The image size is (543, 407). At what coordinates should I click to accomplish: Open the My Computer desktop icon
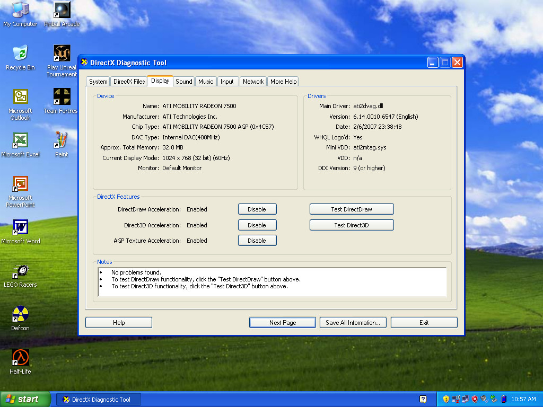pyautogui.click(x=20, y=14)
